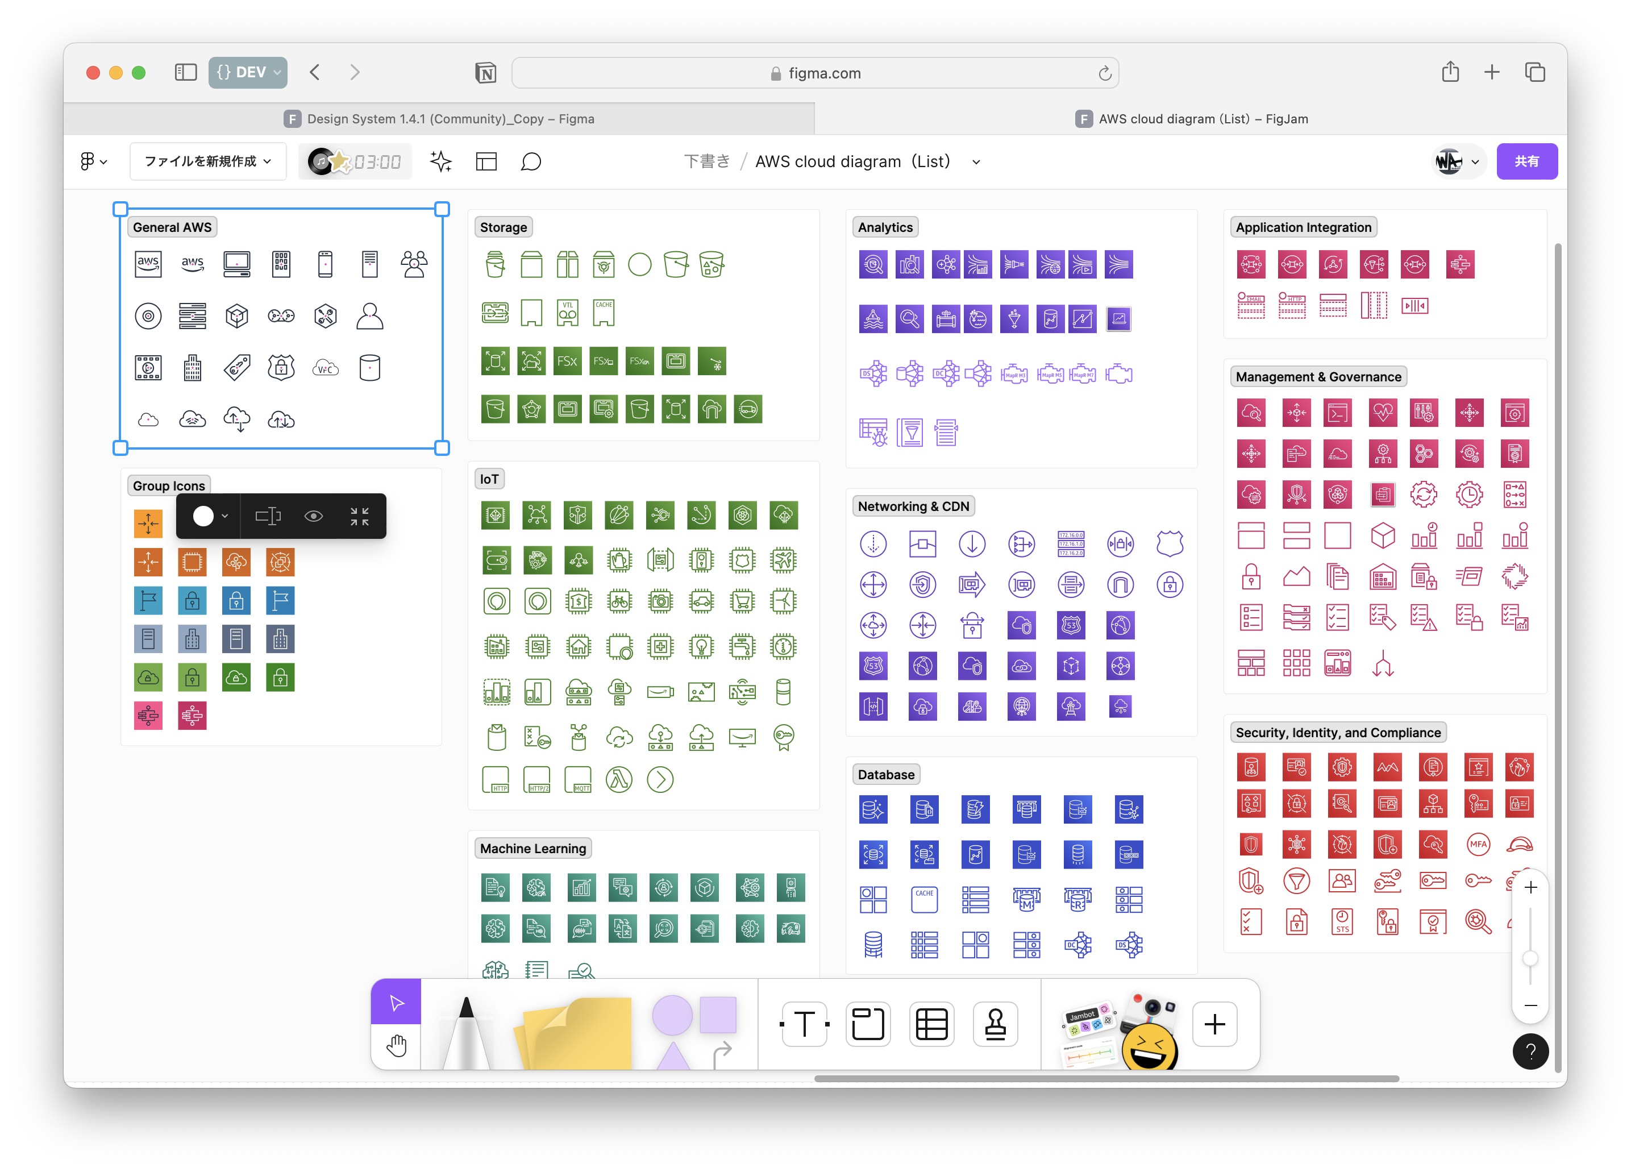Open the DEV profile dropdown
Screen dimensions: 1631x1172
coord(248,72)
